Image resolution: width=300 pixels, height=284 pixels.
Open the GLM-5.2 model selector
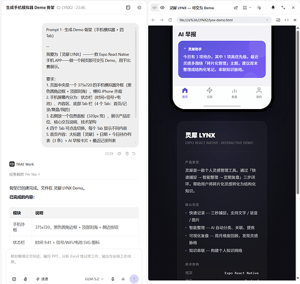click(x=94, y=279)
